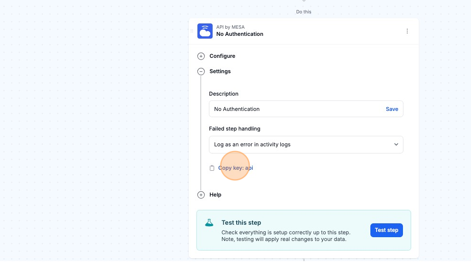Screen dimensions: 471x263
Task: Save the step description
Action: click(x=391, y=109)
